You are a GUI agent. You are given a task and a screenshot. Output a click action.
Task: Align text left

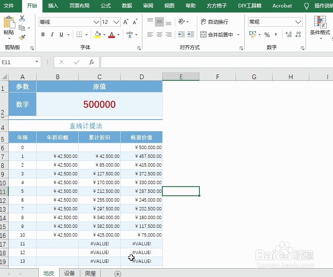(150, 35)
